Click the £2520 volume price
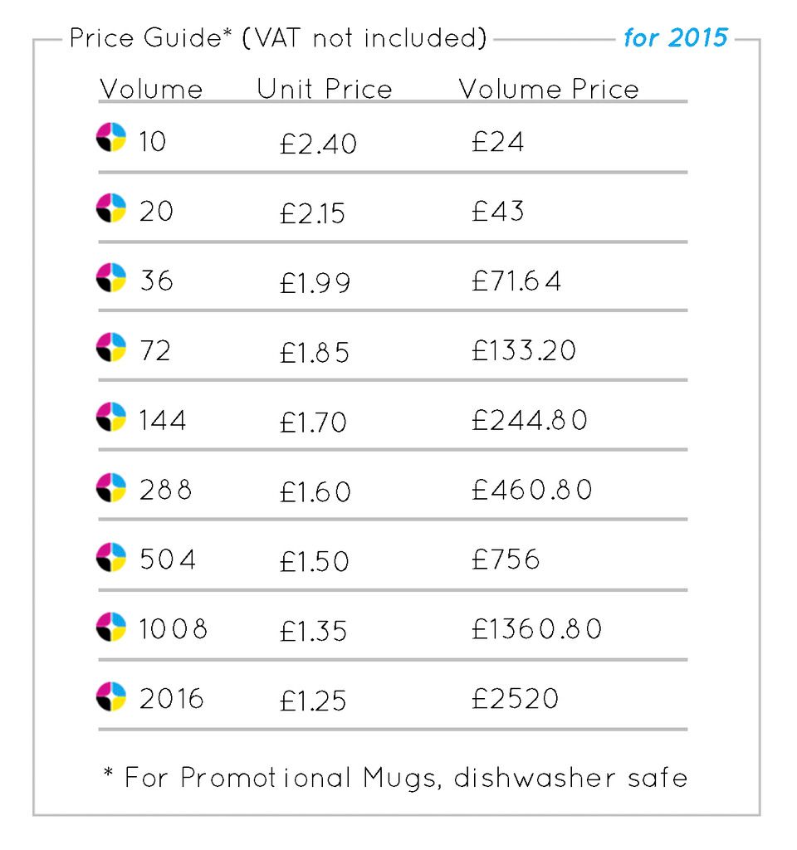797x850 pixels. pos(515,698)
